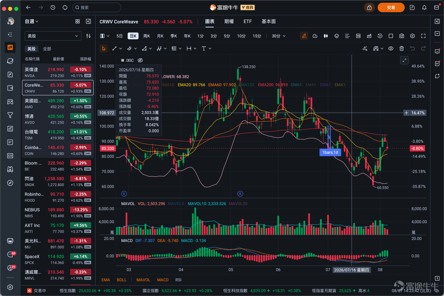Open the 美股 market dropdown
This screenshot has height=296, width=444.
(x=53, y=36)
